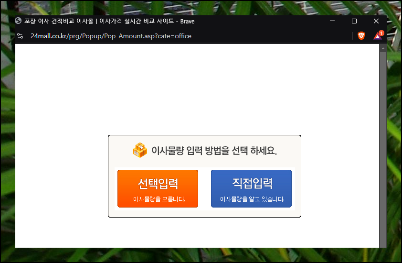Minimize the Brave popup window
Viewport: 402px width, 263px height.
332,21
